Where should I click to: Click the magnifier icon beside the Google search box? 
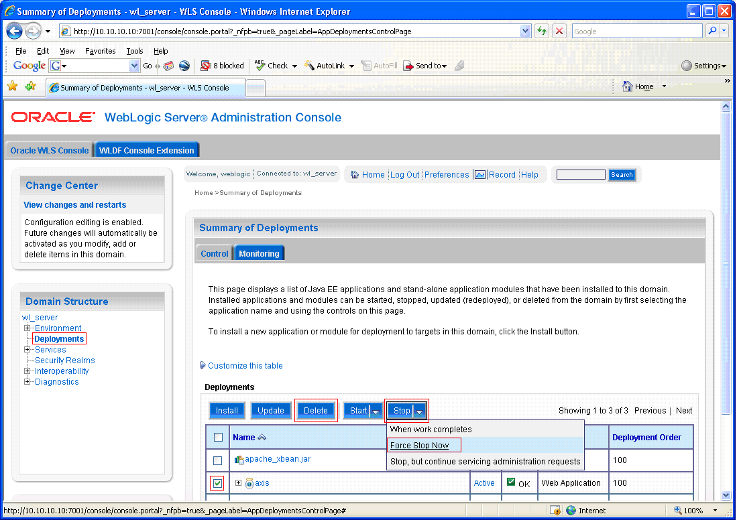click(x=713, y=31)
